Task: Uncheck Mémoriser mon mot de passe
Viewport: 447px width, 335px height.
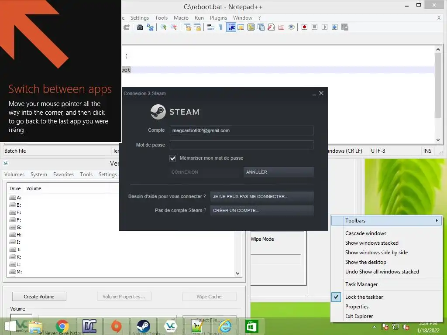Action: point(172,158)
